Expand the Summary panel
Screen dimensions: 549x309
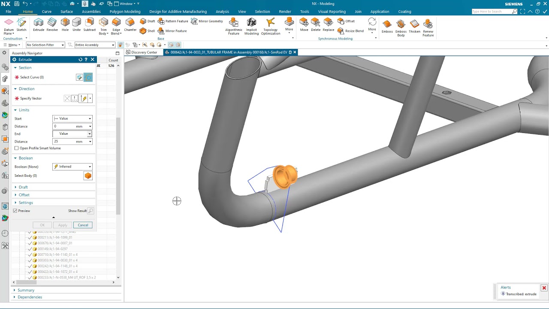26,290
